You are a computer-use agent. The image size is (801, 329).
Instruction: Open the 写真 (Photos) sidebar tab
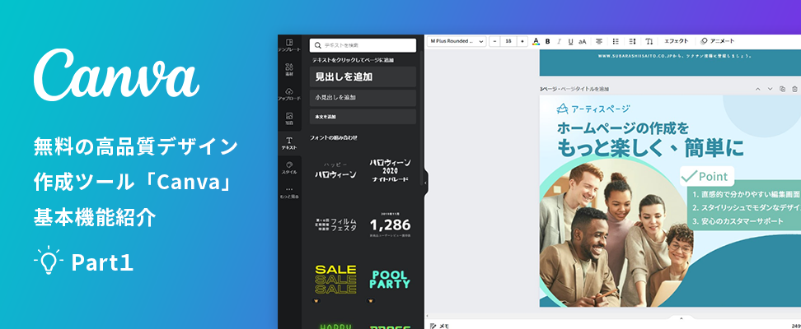289,118
